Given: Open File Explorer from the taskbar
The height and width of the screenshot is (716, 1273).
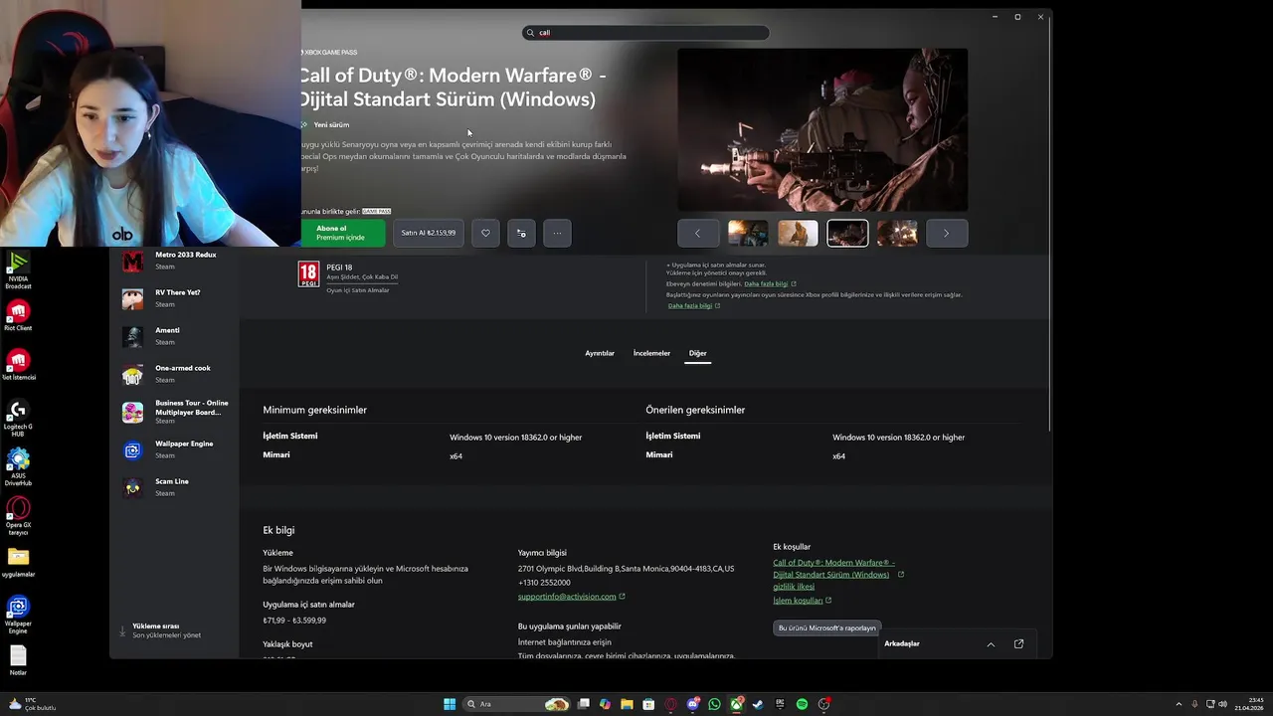Looking at the screenshot, I should 627,704.
